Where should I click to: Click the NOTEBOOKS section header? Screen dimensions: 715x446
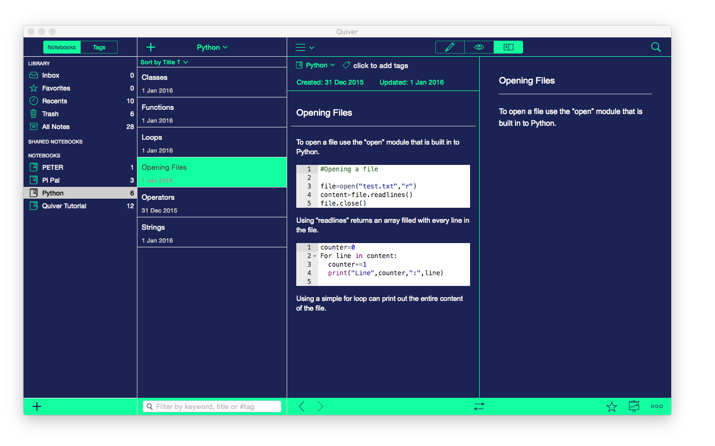(44, 156)
